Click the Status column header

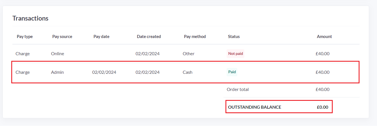tap(234, 37)
